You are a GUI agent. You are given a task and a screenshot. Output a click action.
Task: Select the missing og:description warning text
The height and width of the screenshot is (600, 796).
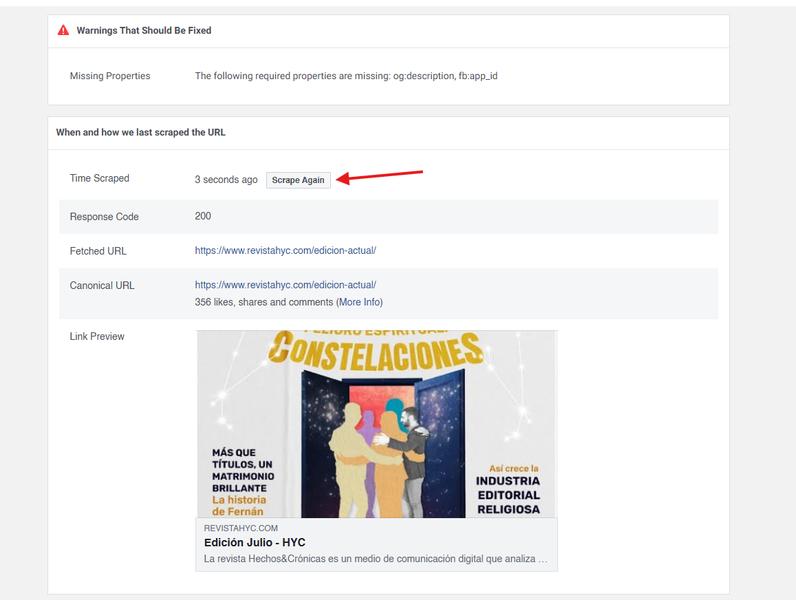coord(346,76)
